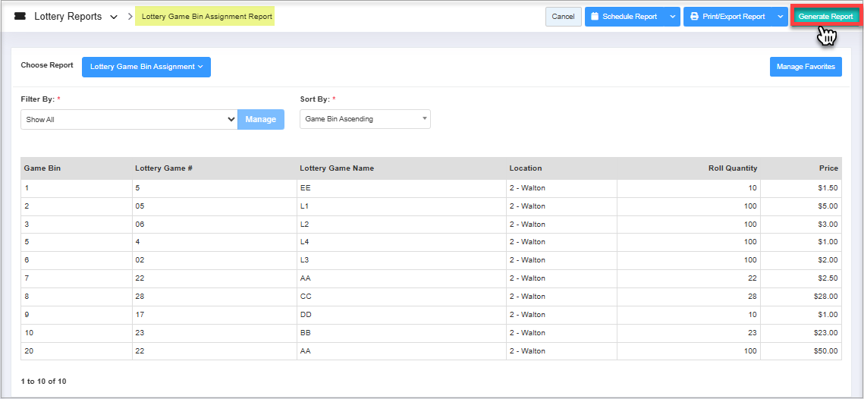Open the Sort By Game Bin Ascending dropdown
Viewport: 864px width, 399px height.
pyautogui.click(x=365, y=119)
